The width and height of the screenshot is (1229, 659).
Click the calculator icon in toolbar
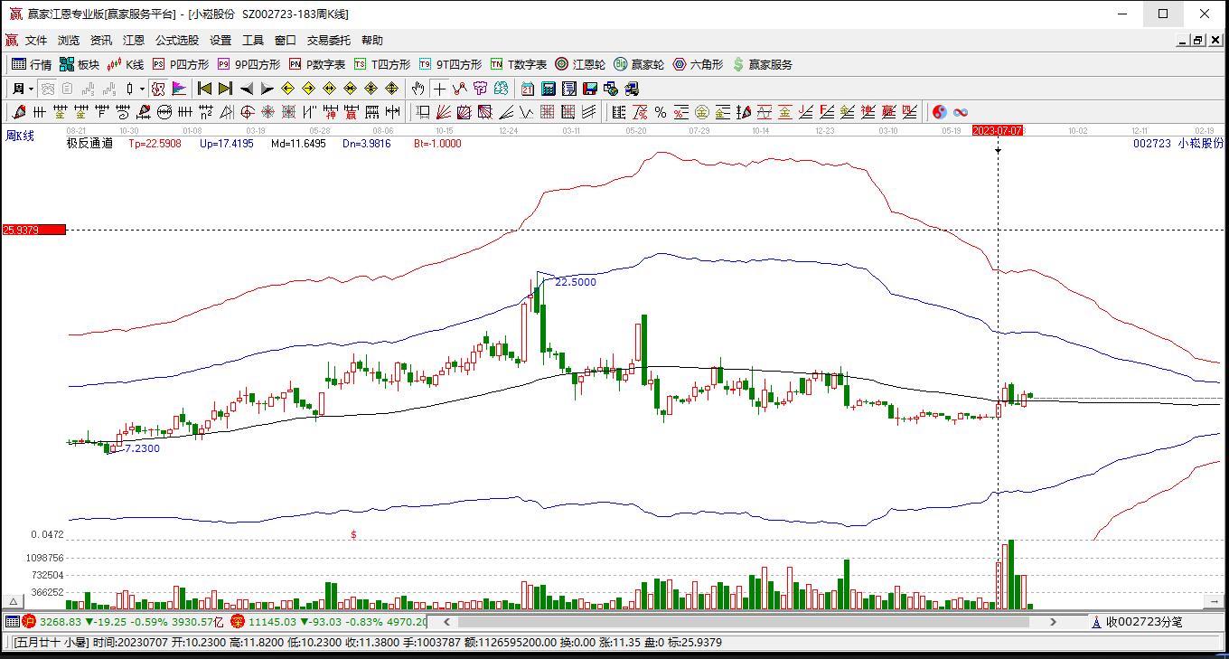pyautogui.click(x=549, y=89)
